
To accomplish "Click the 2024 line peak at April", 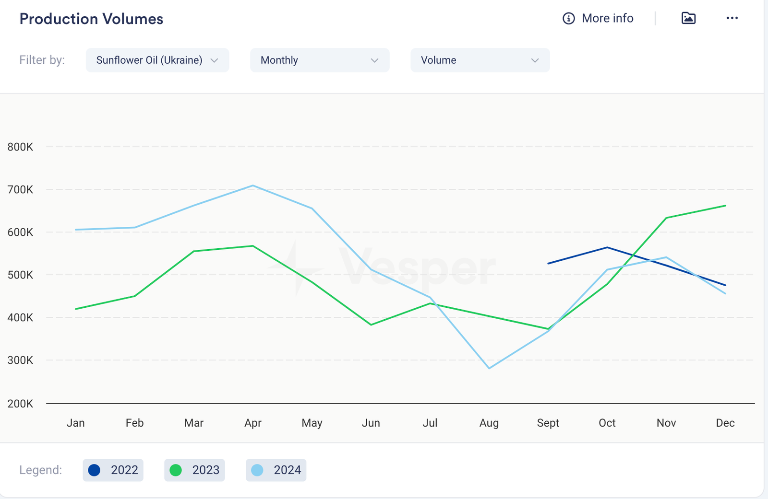I will coord(253,186).
